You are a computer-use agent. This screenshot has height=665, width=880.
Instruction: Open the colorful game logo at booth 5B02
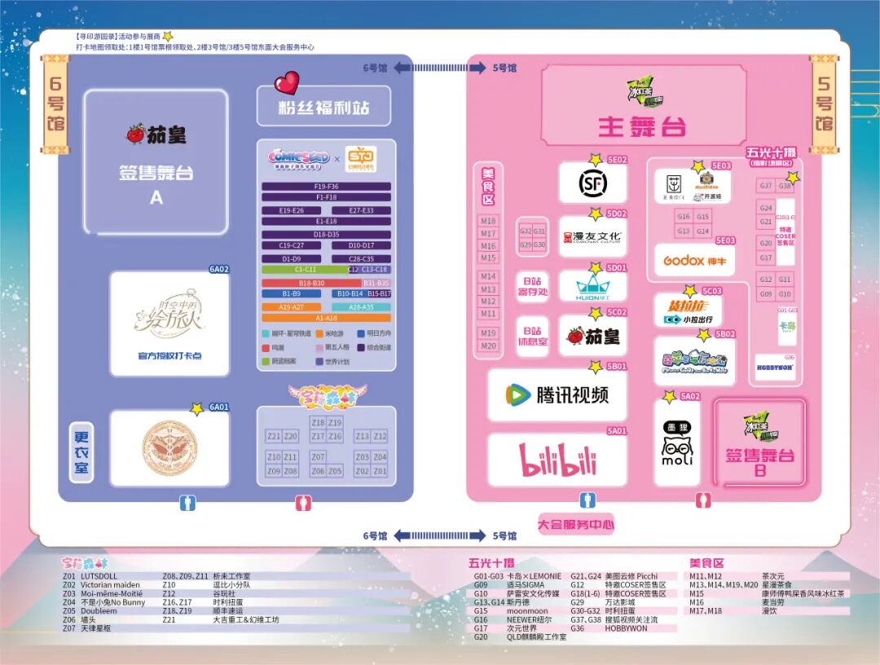(x=694, y=363)
